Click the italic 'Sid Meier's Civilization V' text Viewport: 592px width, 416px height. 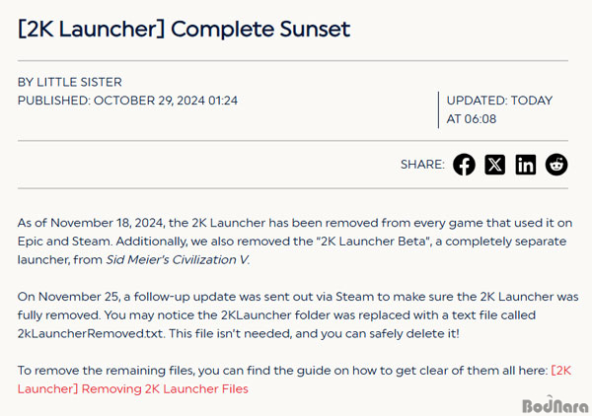pyautogui.click(x=177, y=260)
